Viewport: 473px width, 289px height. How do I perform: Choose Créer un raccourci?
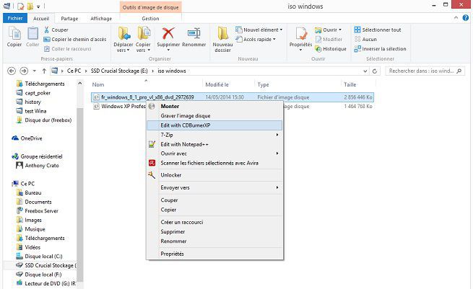(x=214, y=222)
